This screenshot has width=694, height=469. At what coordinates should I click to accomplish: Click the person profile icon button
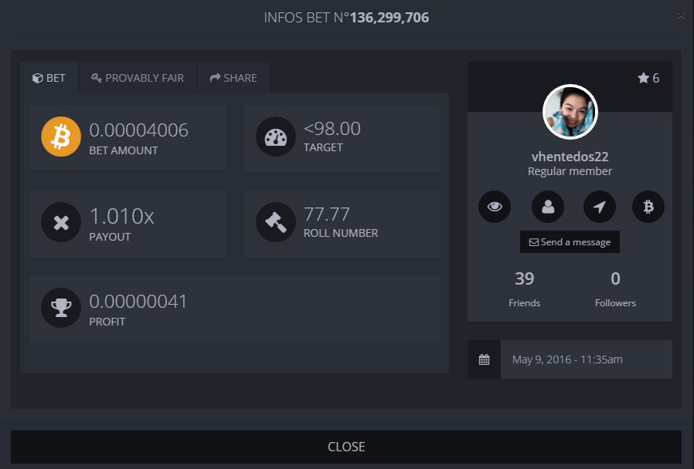pos(548,207)
